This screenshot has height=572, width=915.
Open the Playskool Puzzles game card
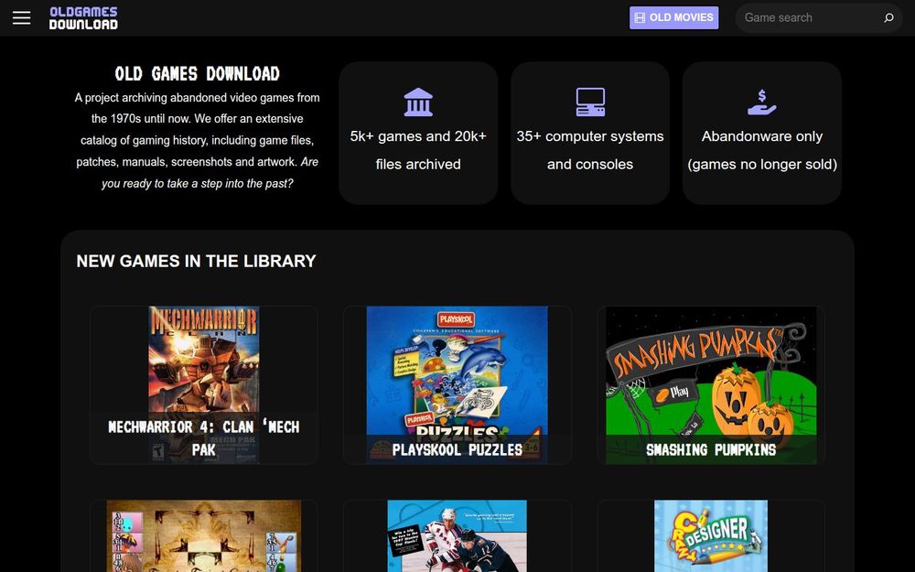457,385
